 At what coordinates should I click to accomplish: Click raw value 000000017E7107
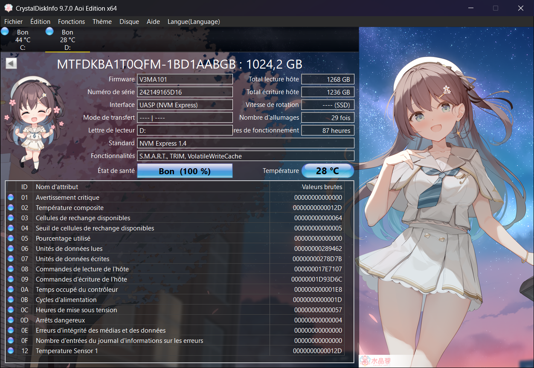tap(318, 269)
